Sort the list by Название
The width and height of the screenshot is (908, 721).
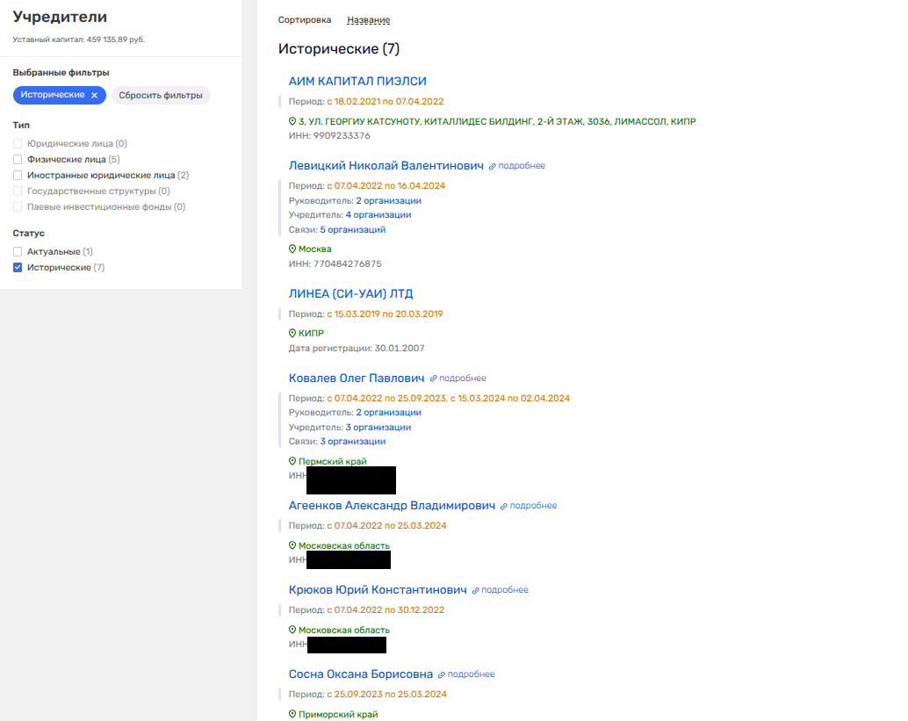368,20
